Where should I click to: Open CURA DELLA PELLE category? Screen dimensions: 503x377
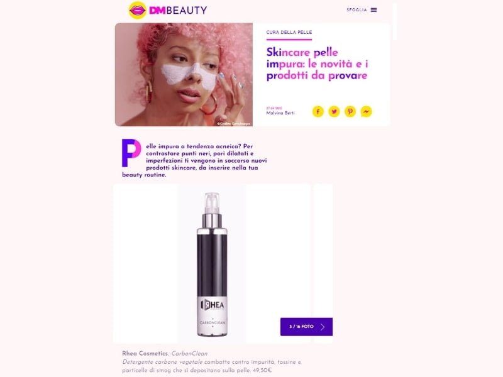click(x=289, y=33)
